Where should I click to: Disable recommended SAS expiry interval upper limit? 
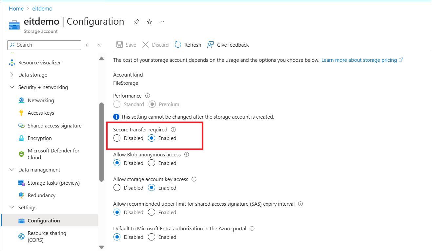(x=117, y=212)
